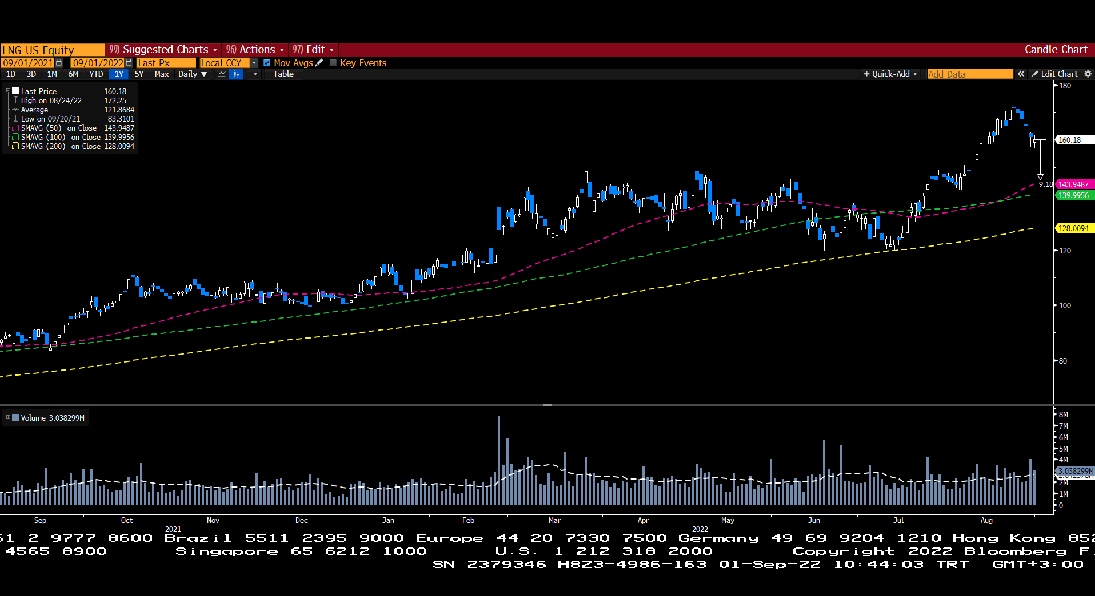This screenshot has width=1095, height=596.
Task: Select the 5Y range tab
Action: click(139, 74)
